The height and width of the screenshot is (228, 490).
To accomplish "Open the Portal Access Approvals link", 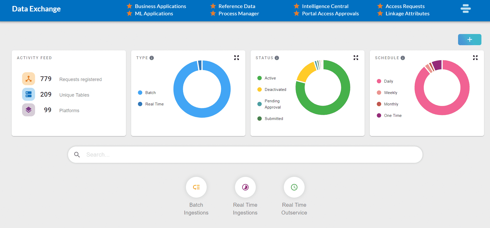I will pos(330,14).
